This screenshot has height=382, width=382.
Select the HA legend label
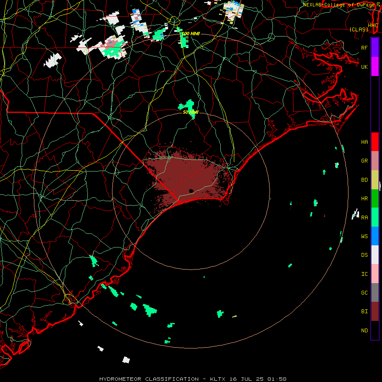pos(364,142)
